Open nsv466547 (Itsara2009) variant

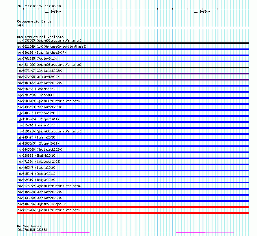[36, 168]
